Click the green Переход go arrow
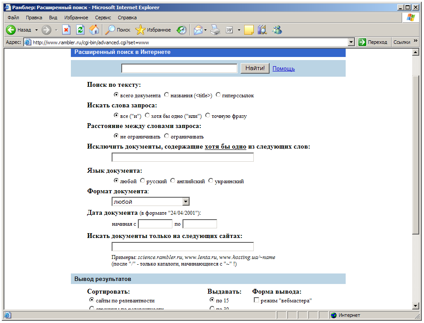Screen dimensions: 424x323 coord(362,42)
